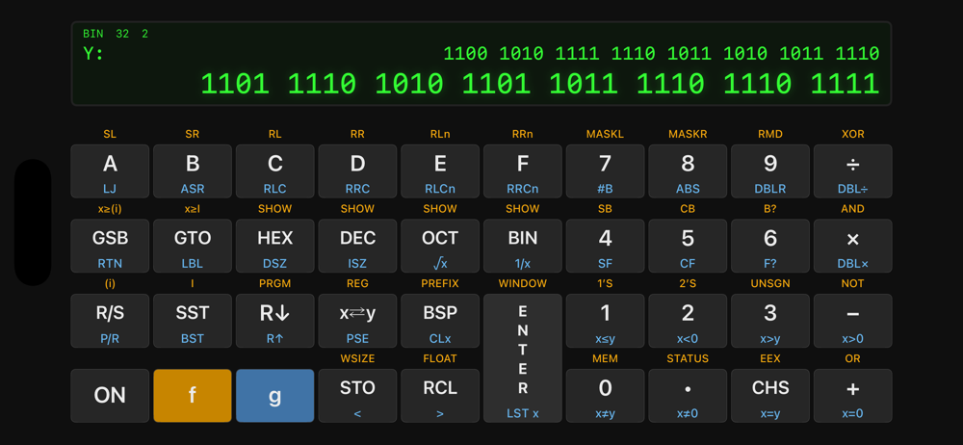
Task: Switch to OCT mode
Action: pyautogui.click(x=440, y=246)
